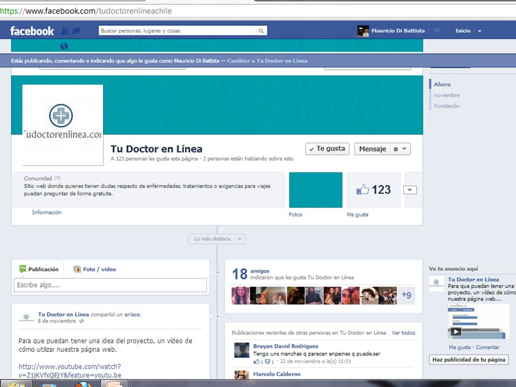Click Haz publicidad de tu página button
This screenshot has width=516, height=387.
[469, 360]
